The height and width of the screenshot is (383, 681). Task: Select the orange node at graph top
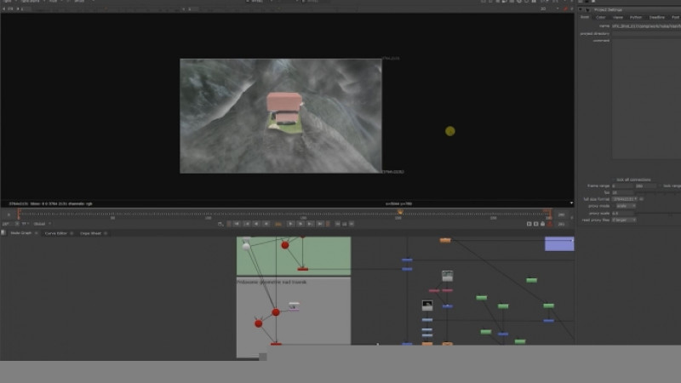pos(445,240)
